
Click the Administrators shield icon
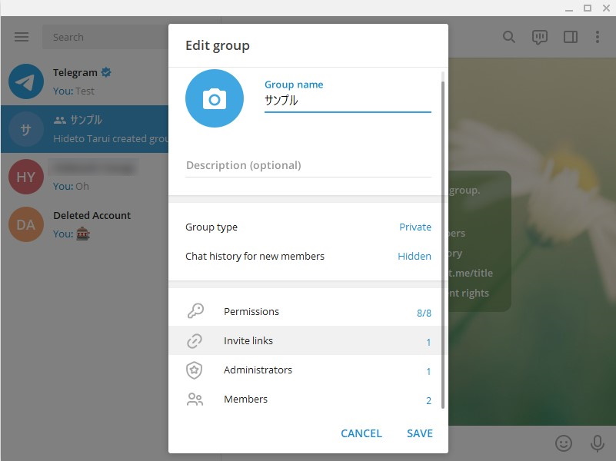[x=194, y=370]
